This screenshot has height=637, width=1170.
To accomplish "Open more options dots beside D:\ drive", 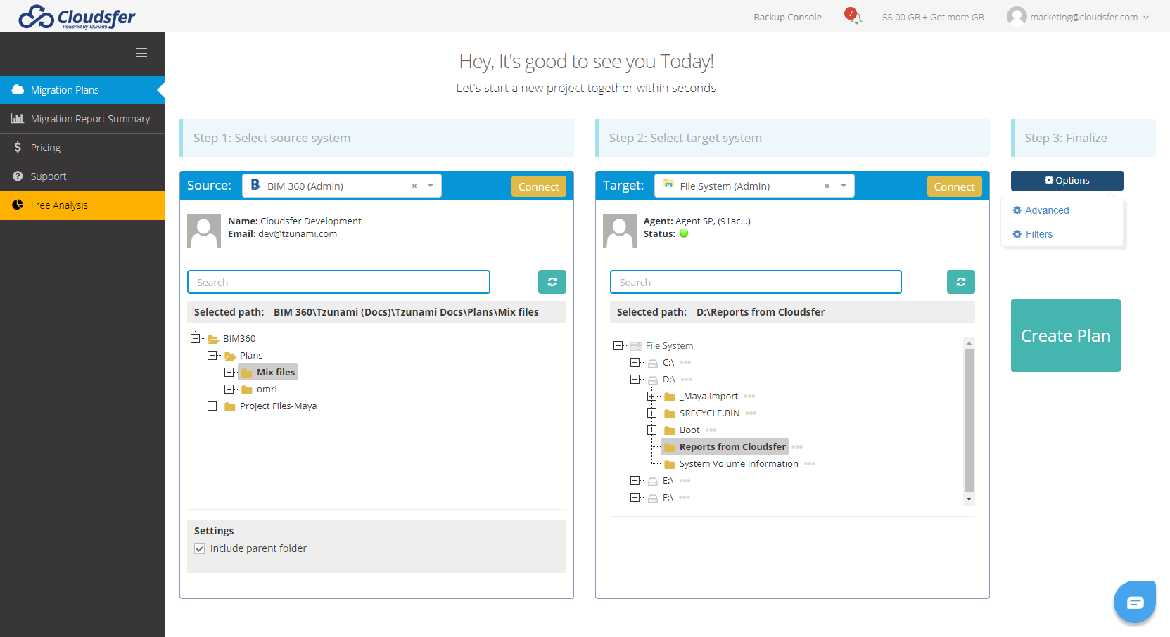I will [x=687, y=380].
